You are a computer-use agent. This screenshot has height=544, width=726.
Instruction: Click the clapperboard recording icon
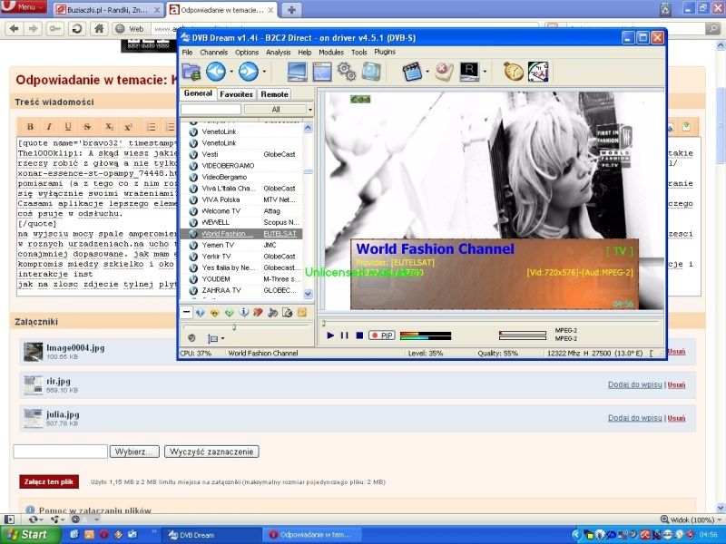coord(413,72)
